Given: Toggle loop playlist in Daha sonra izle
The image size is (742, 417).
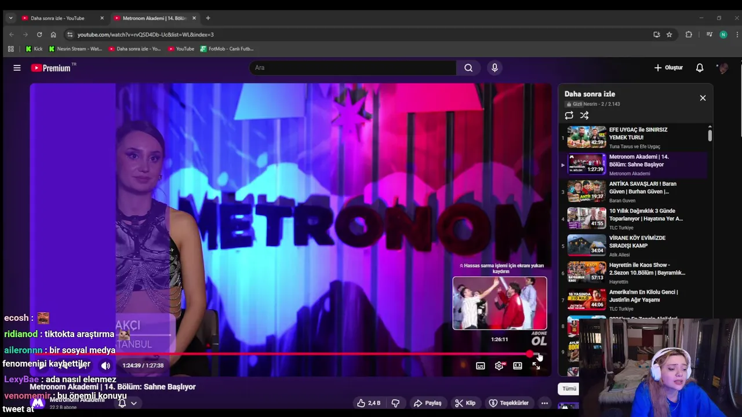Looking at the screenshot, I should pos(569,115).
